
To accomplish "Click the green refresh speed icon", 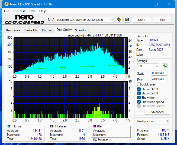I will [x=165, y=66].
